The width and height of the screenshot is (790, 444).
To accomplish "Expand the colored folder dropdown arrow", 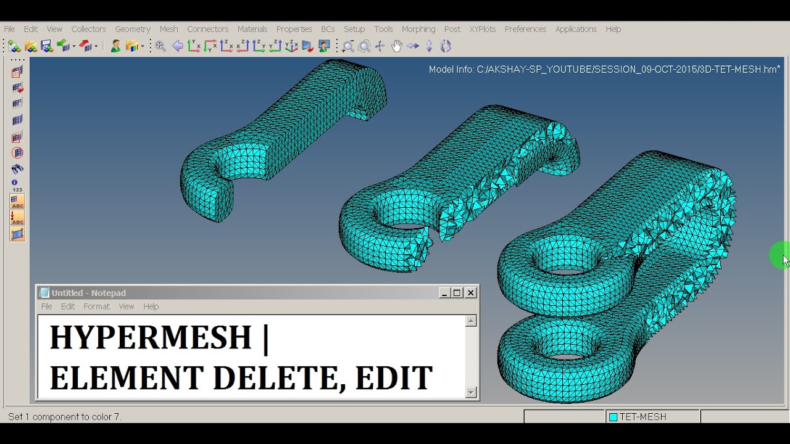I will point(142,46).
